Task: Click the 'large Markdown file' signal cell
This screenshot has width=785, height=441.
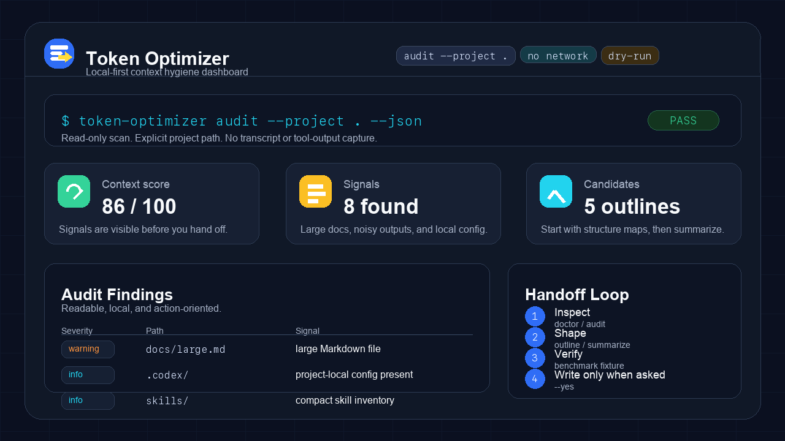Action: tap(338, 349)
